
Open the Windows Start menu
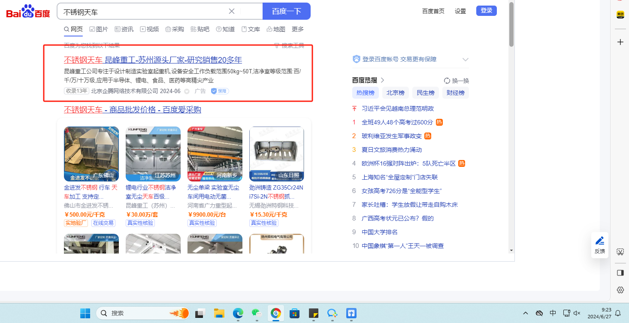point(85,313)
